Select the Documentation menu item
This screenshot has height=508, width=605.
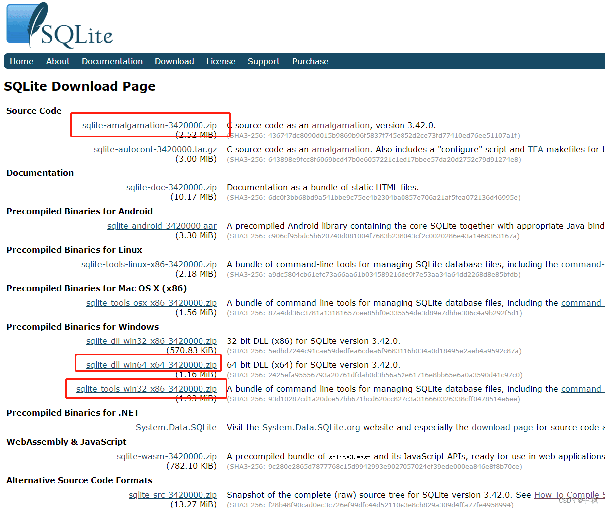click(112, 61)
